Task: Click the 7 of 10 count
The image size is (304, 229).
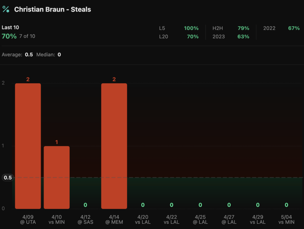Action: tap(27, 36)
